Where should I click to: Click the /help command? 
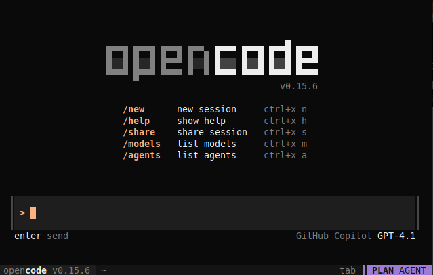point(136,121)
